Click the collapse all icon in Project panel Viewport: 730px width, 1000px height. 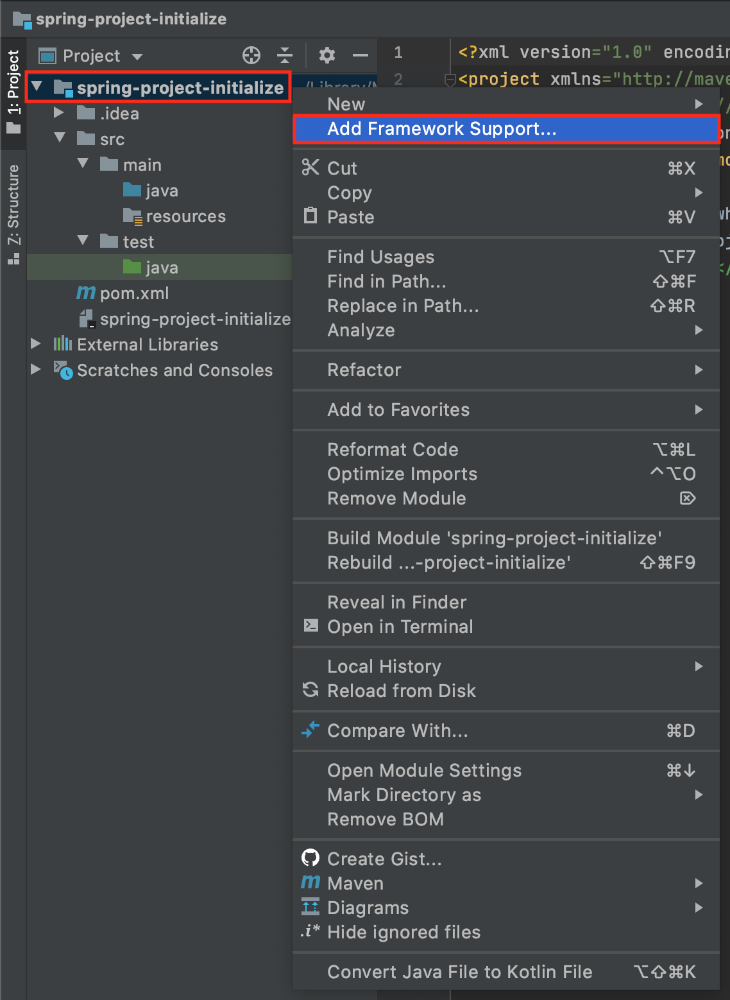(285, 55)
